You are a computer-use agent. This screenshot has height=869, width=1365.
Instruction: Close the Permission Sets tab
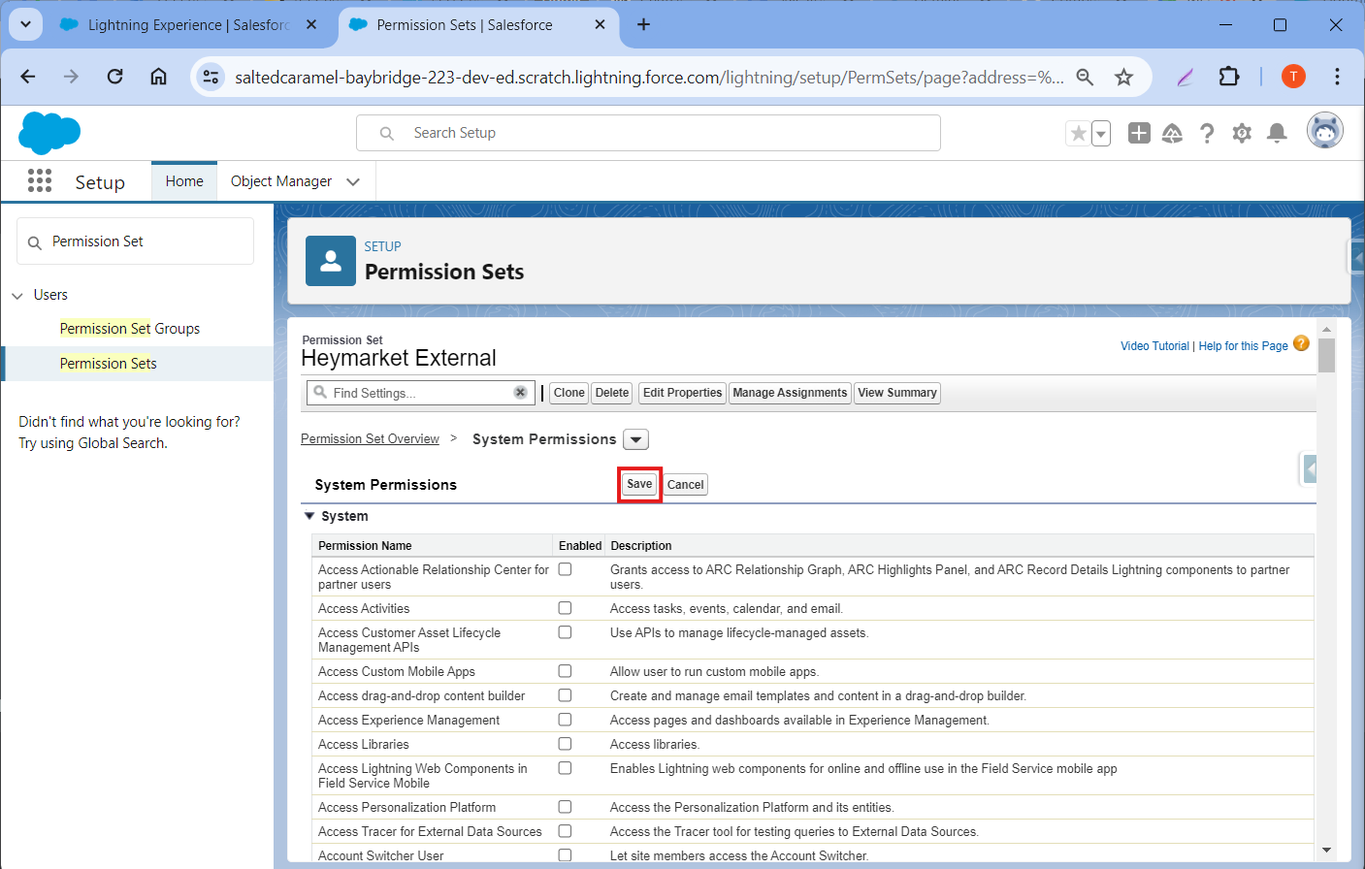(600, 24)
